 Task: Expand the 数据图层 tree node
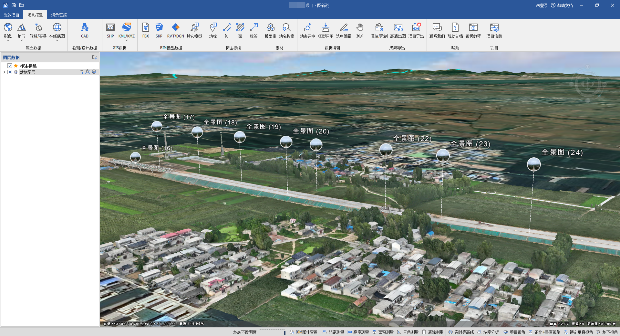(4, 72)
